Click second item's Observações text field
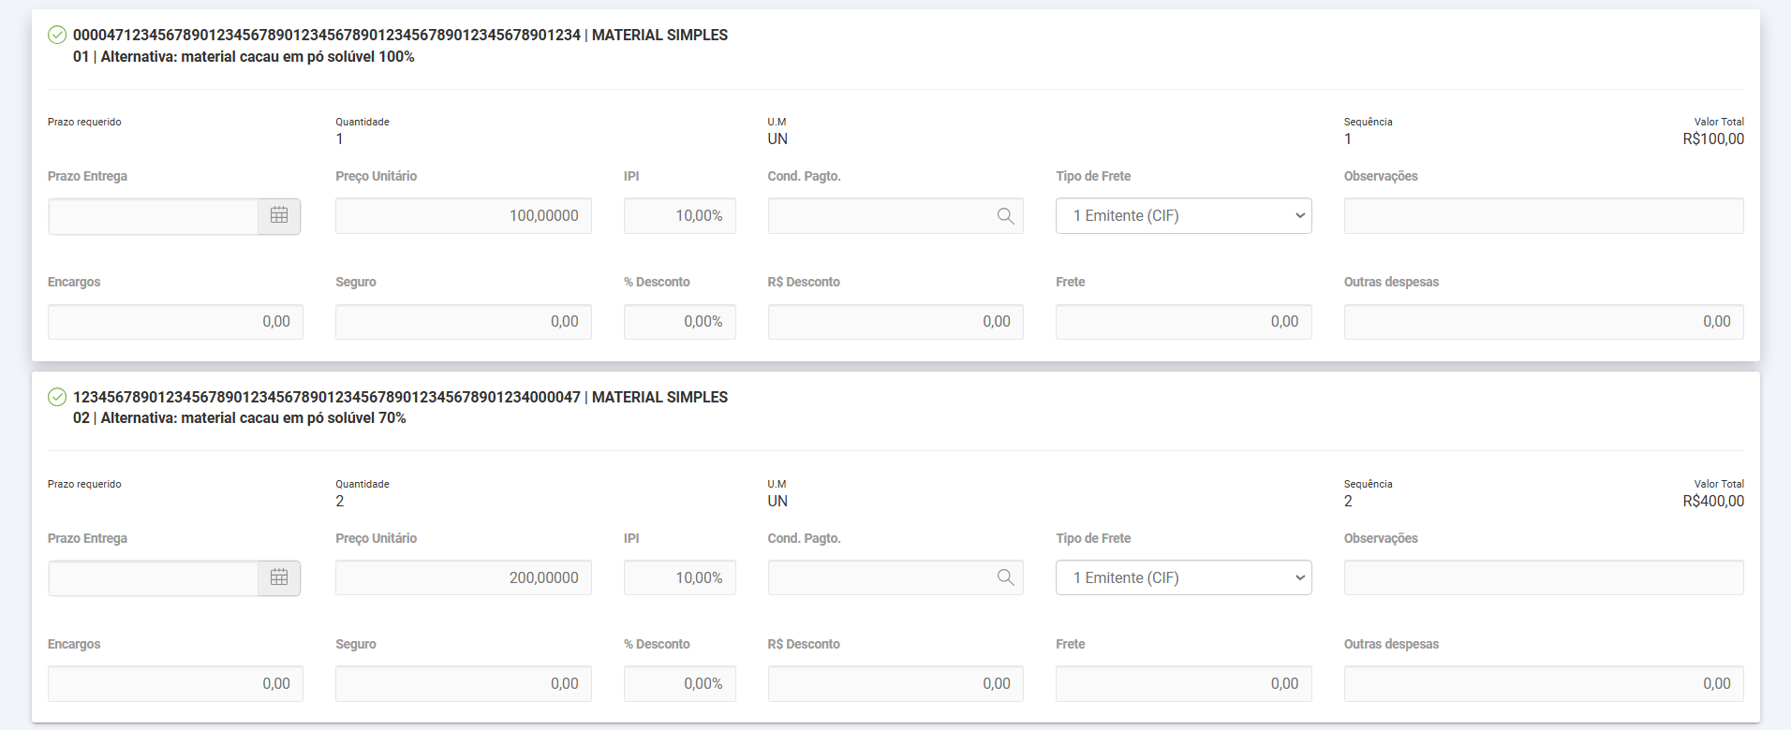 click(1543, 578)
